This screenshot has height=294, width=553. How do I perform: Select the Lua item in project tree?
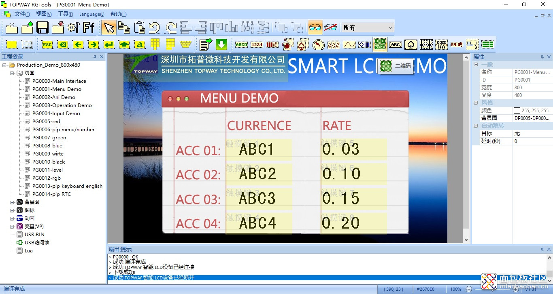coord(29,251)
